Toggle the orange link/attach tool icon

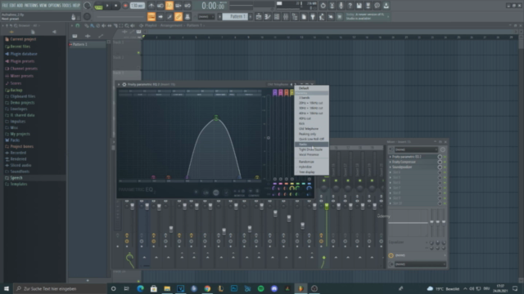tap(178, 16)
